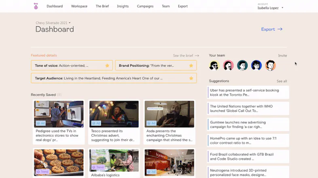
Task: Read 'Pedigree used the TVs in electronics stores' caption
Action: tap(57, 136)
